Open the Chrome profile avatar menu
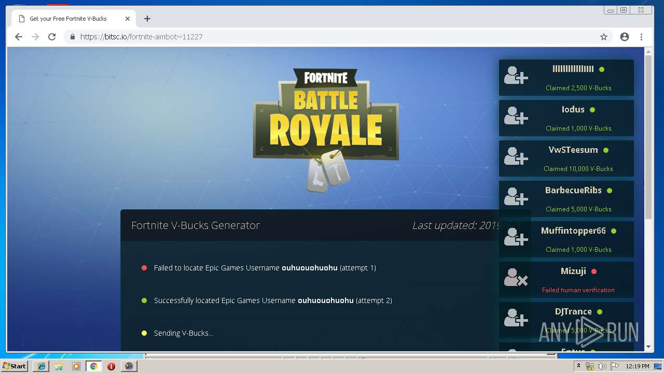Image resolution: width=664 pixels, height=373 pixels. click(625, 37)
